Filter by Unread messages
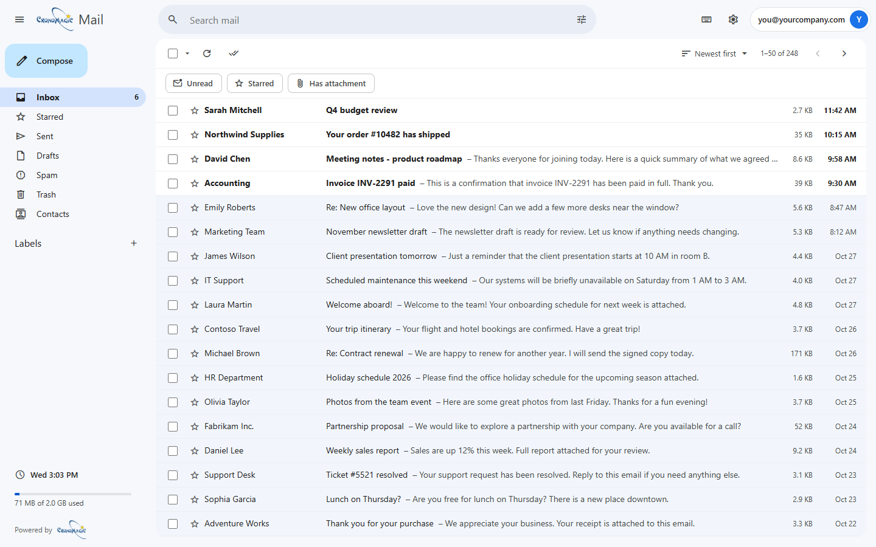 (193, 83)
